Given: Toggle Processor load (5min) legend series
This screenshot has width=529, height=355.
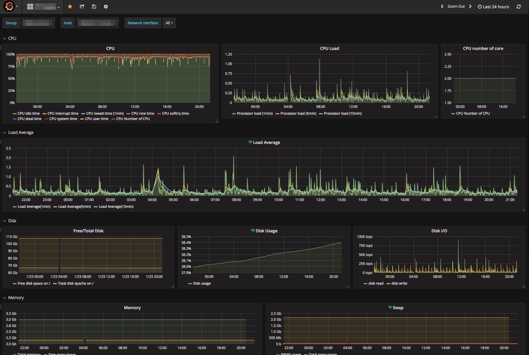Looking at the screenshot, I should click(298, 114).
